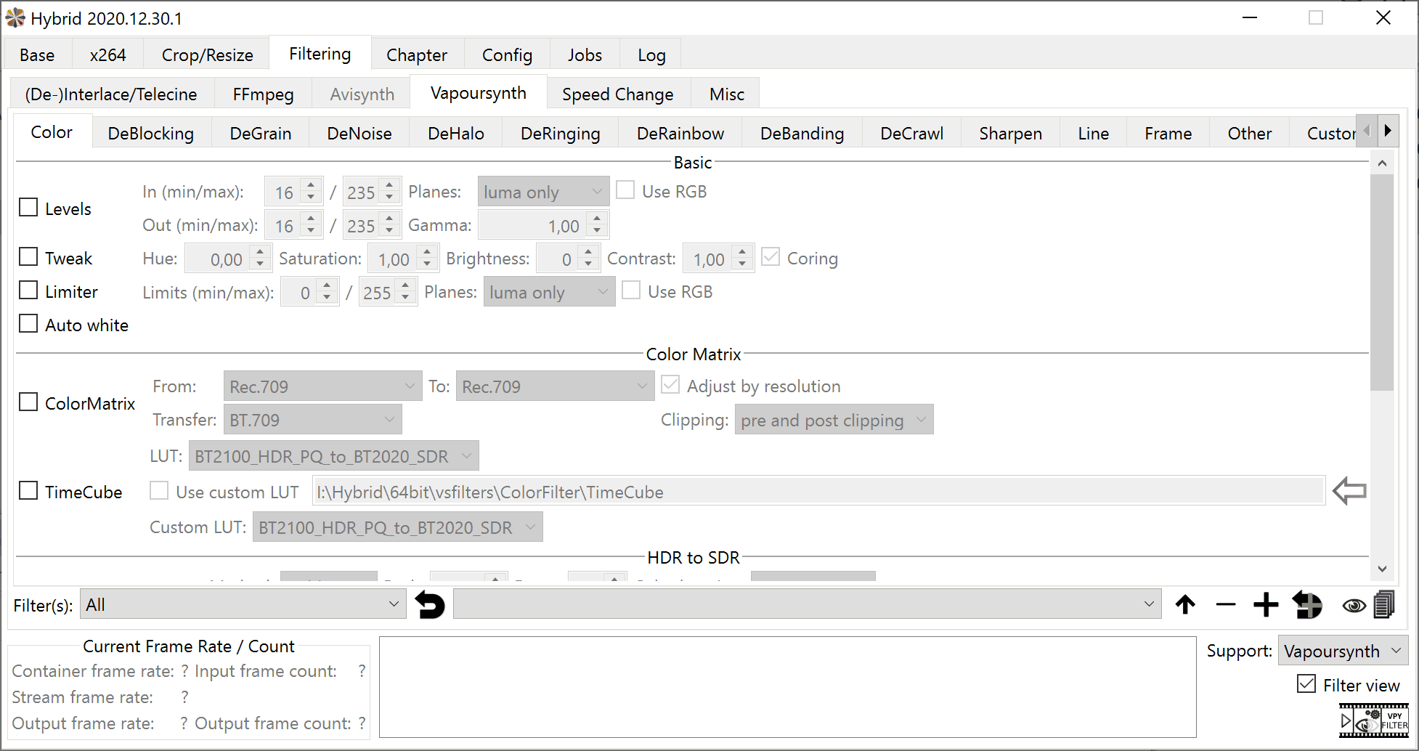The width and height of the screenshot is (1419, 751).
Task: Click the up arrow move icon
Action: 1185,604
